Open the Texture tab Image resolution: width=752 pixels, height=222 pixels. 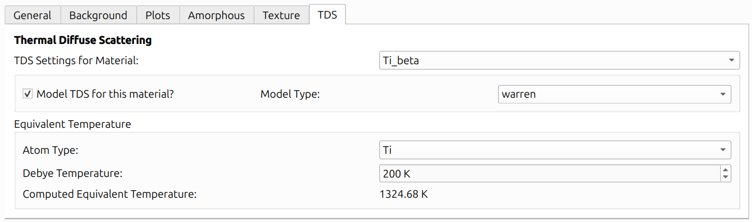click(281, 16)
